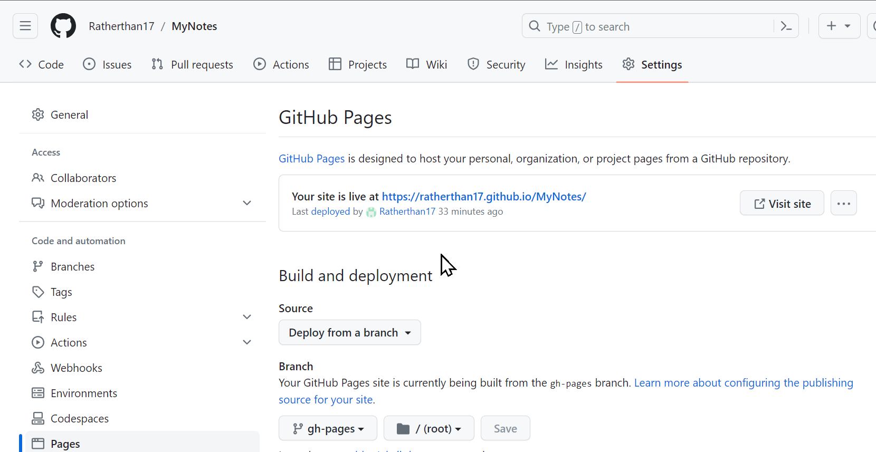Screen dimensions: 876x452
Task: Click the Collaborators people icon
Action: pos(38,178)
